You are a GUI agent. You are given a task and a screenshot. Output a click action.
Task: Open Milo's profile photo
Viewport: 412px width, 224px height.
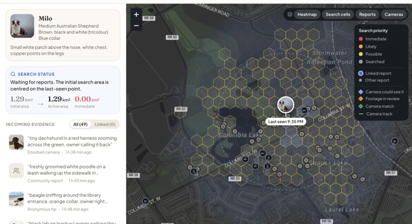tap(22, 26)
